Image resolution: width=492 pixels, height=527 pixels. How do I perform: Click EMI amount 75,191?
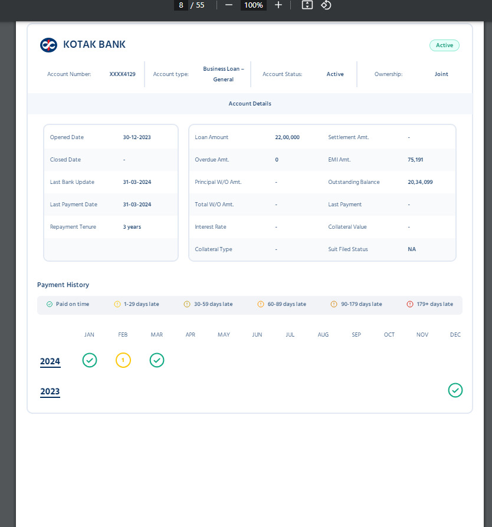[415, 160]
